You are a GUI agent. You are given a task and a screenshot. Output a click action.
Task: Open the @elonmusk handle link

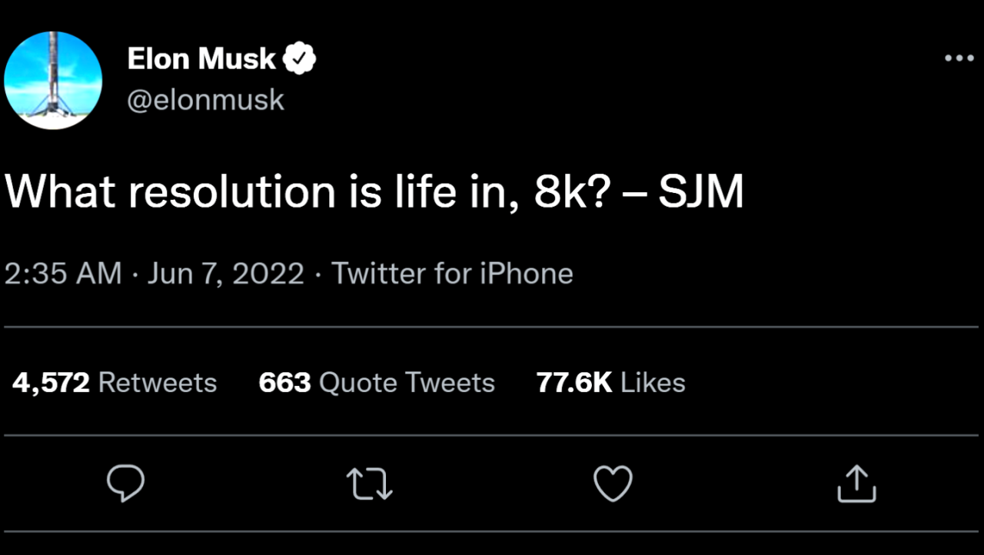coord(205,100)
